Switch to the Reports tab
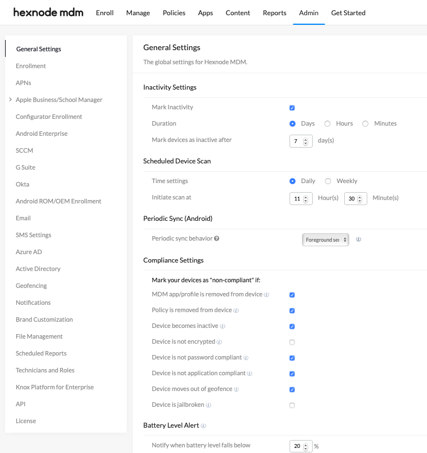 click(x=274, y=13)
